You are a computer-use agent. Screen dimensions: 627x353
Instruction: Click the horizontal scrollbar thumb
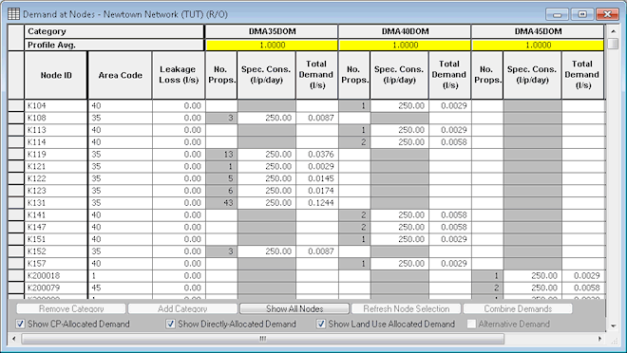coord(262,339)
